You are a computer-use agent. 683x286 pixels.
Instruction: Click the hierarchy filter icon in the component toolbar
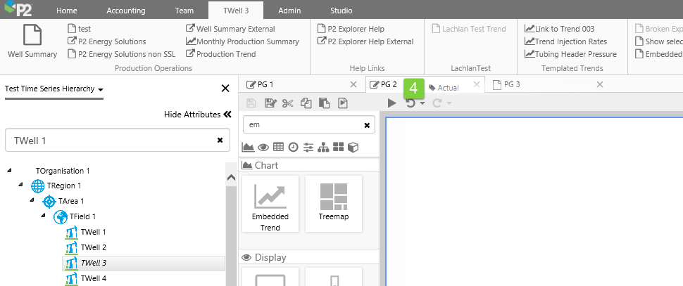click(324, 147)
